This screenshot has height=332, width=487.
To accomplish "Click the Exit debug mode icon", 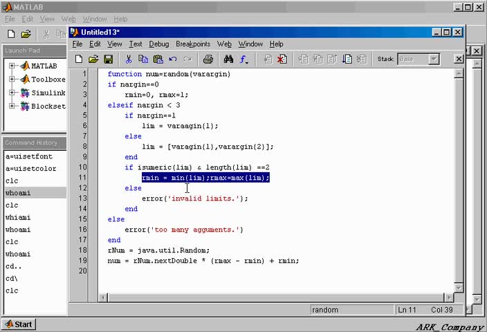I will (362, 59).
